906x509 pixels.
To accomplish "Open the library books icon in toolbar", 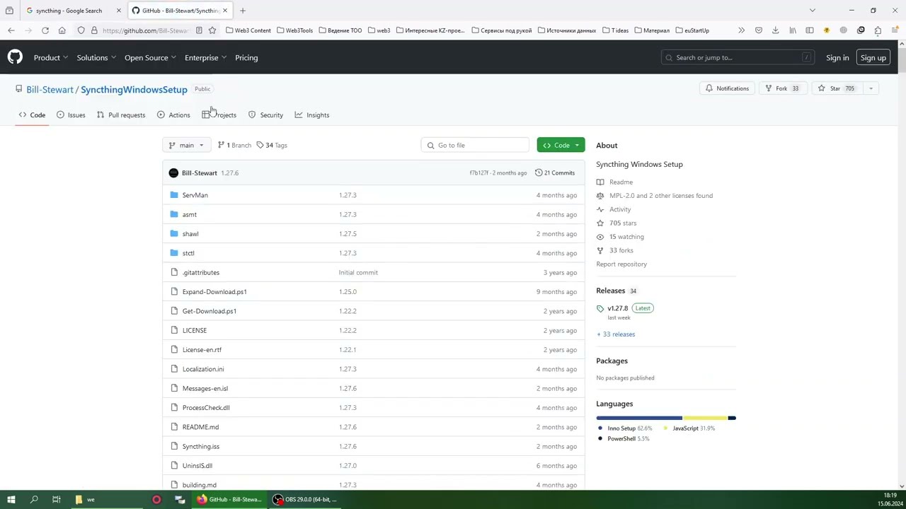I will coord(793,30).
